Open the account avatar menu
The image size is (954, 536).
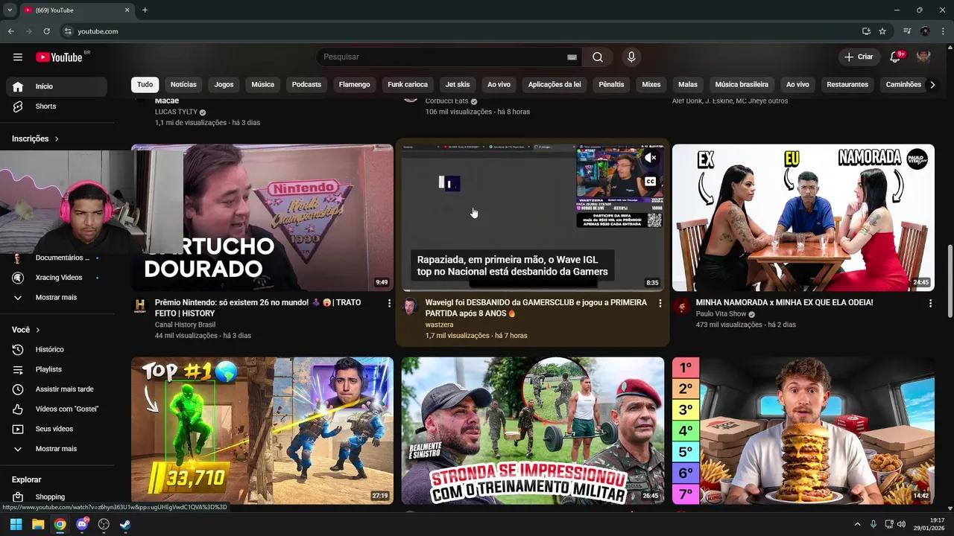923,57
